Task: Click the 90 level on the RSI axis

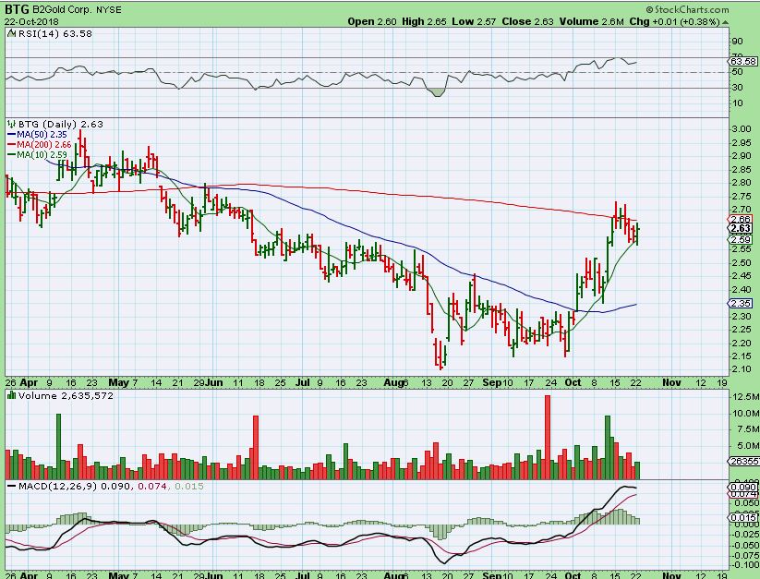Action: tap(737, 42)
